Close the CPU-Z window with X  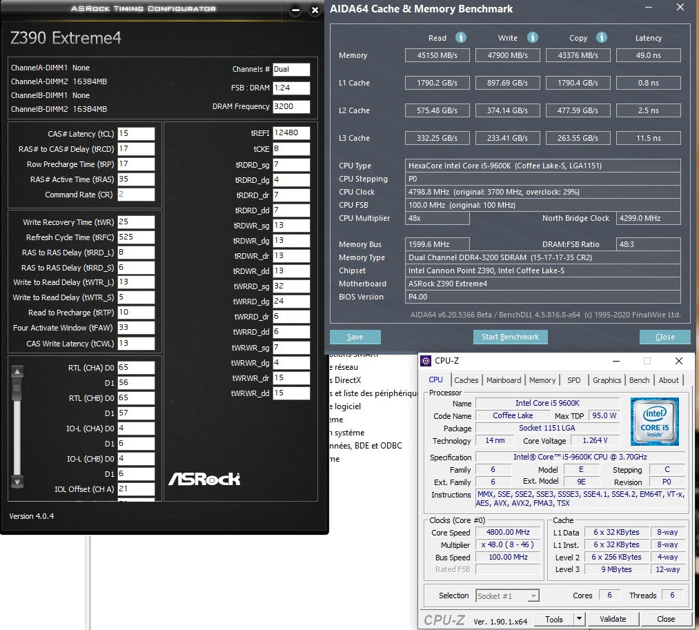click(x=678, y=361)
